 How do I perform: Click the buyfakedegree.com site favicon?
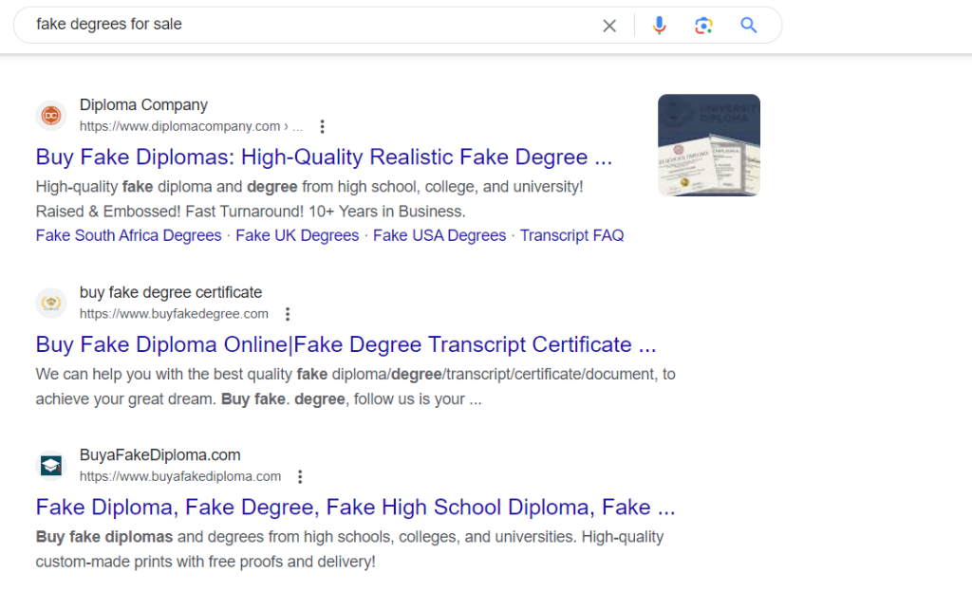[51, 304]
